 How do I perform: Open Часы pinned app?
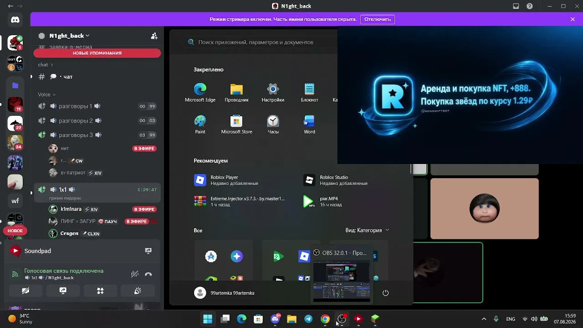pyautogui.click(x=273, y=124)
